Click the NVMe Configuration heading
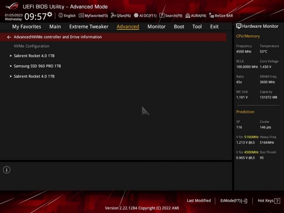The width and height of the screenshot is (284, 213). click(x=32, y=46)
